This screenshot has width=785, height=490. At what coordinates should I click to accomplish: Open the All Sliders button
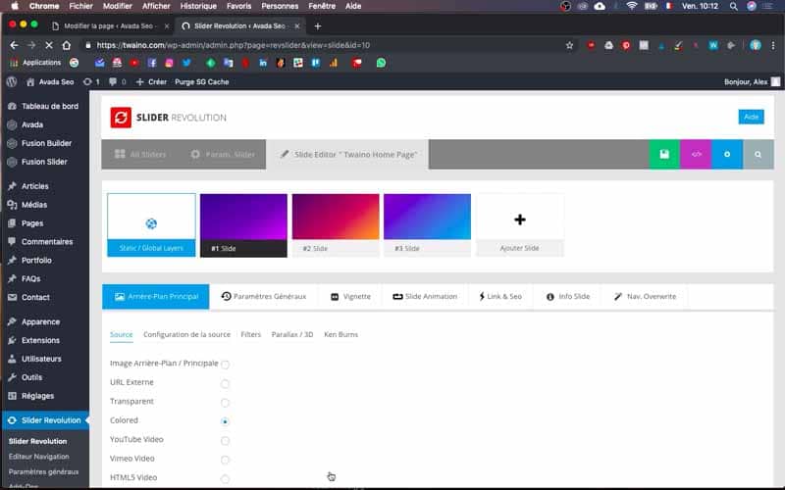click(x=140, y=155)
